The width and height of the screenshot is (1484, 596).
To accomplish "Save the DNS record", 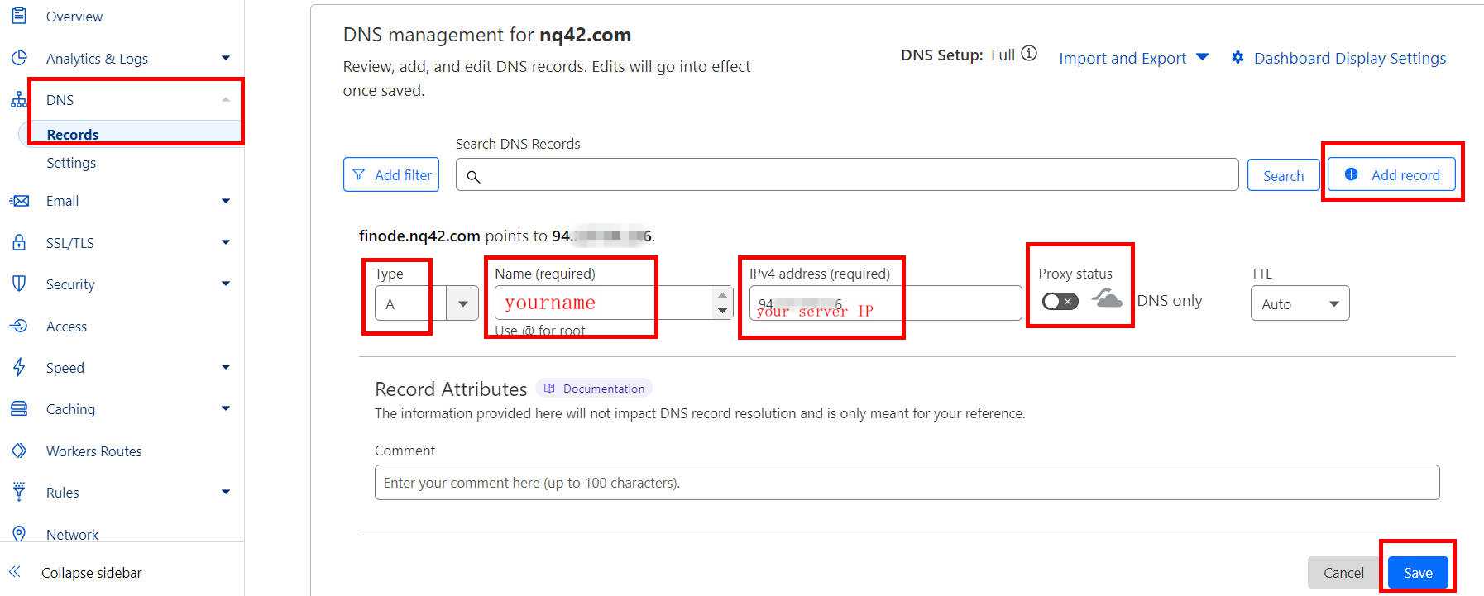I will point(1418,572).
